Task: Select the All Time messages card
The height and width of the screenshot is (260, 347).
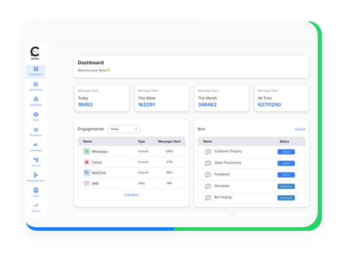Action: 281,98
